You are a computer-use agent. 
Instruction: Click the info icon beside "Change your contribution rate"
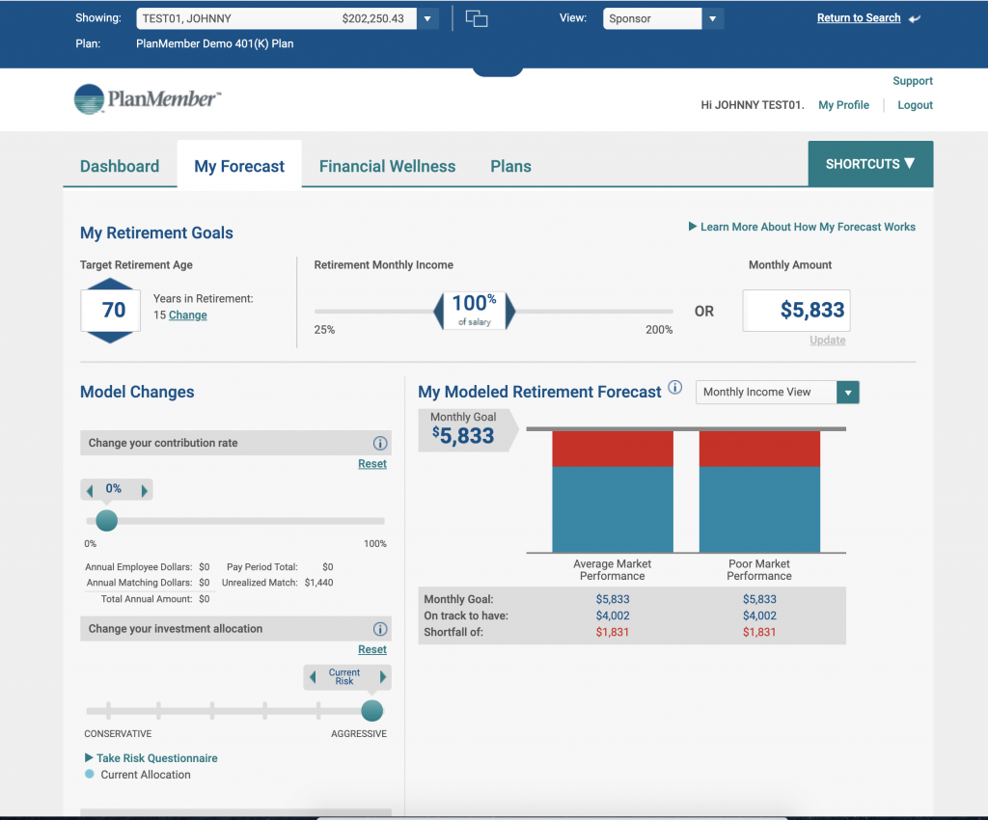(x=379, y=443)
